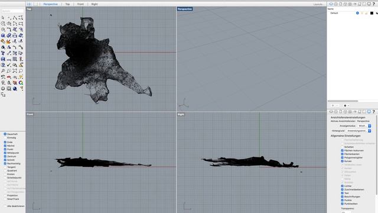Select the Polyline tool
The image size is (378, 213).
15,18
